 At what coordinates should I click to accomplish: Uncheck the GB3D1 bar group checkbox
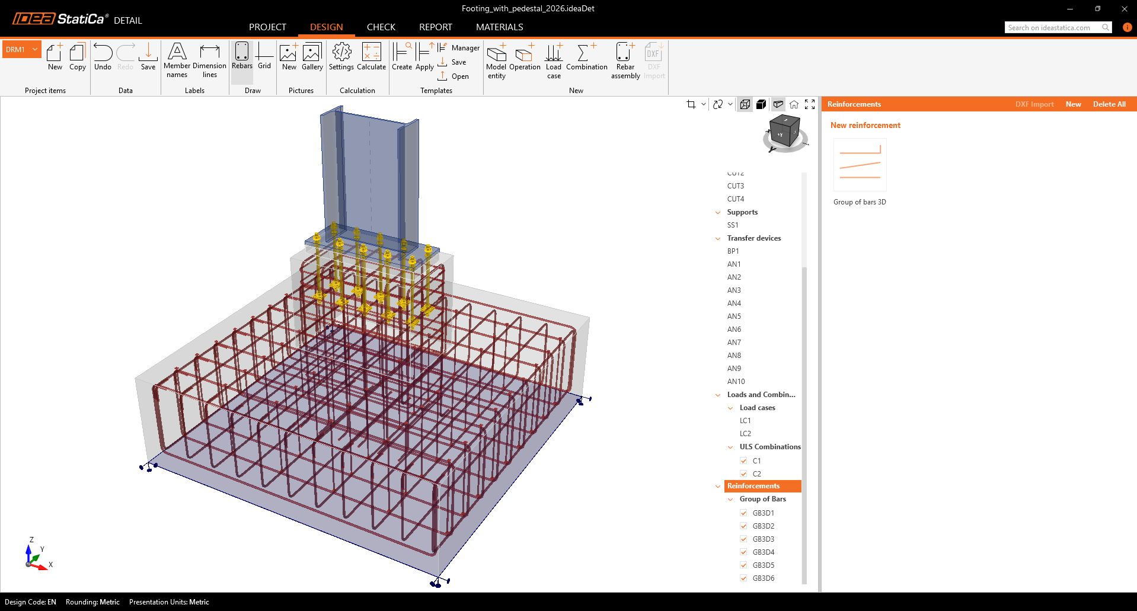tap(743, 513)
